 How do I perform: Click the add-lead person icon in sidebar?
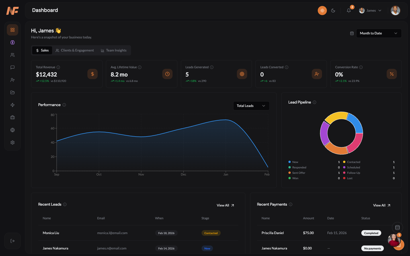coord(12,80)
